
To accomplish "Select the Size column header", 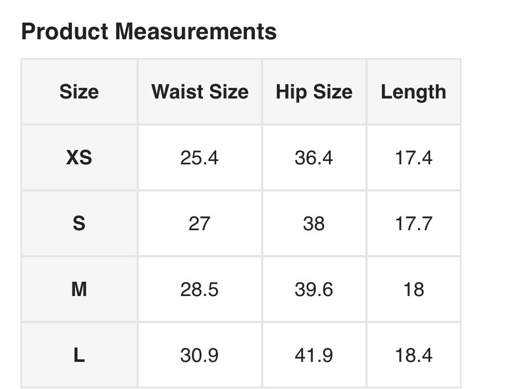I will tap(79, 92).
